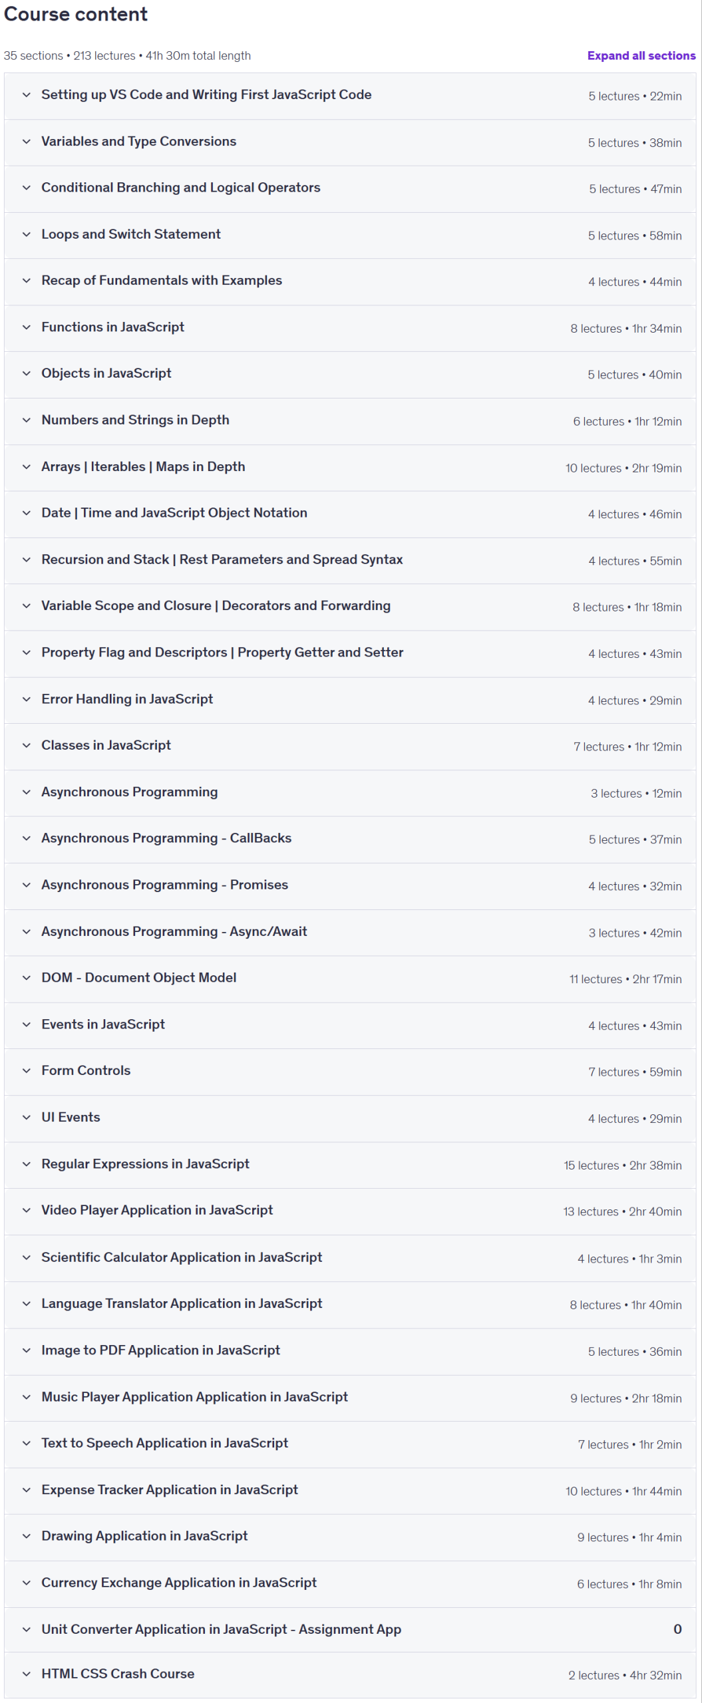Expand chevron for Variables and Type Conversions
Screen dimensions: 702x1703
click(x=27, y=142)
